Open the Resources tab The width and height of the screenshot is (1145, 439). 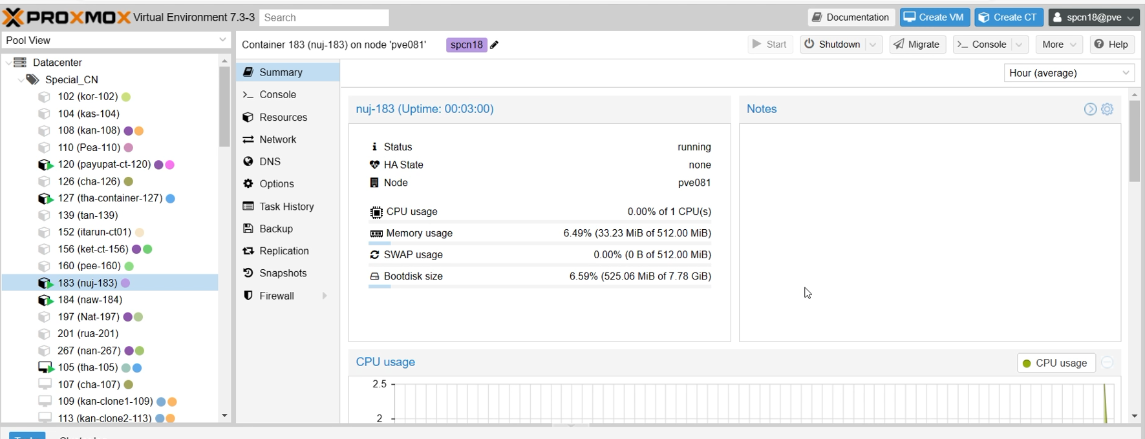coord(288,117)
